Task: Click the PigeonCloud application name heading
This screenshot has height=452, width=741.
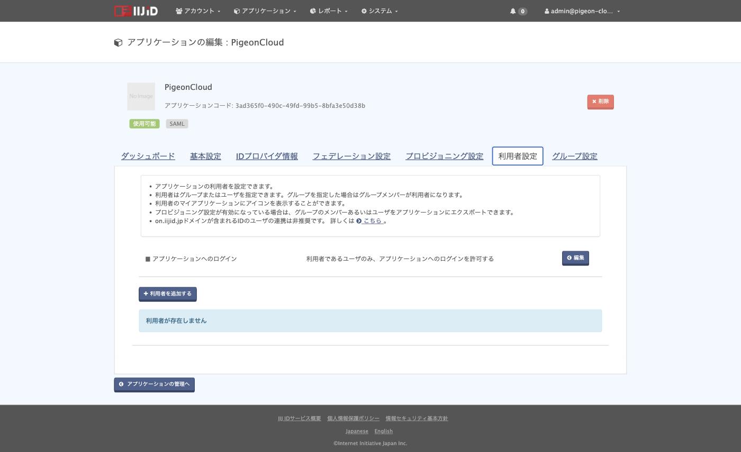Action: click(x=188, y=87)
